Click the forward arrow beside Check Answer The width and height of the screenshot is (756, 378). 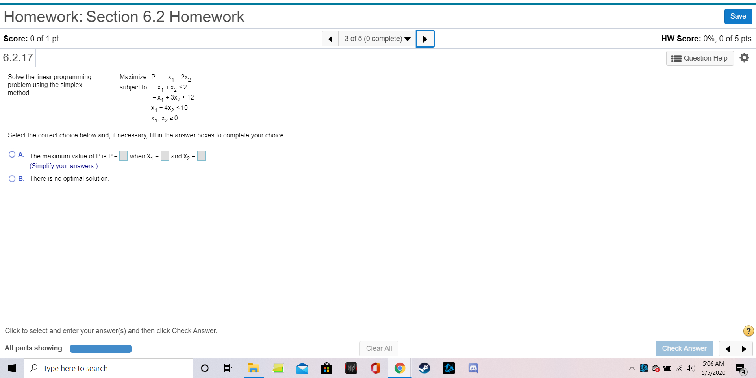[x=744, y=348]
